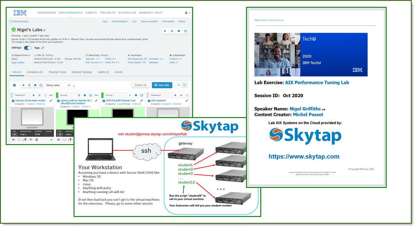Open the https://www.skytap.com link
The width and height of the screenshot is (416, 228).
pyautogui.click(x=304, y=156)
